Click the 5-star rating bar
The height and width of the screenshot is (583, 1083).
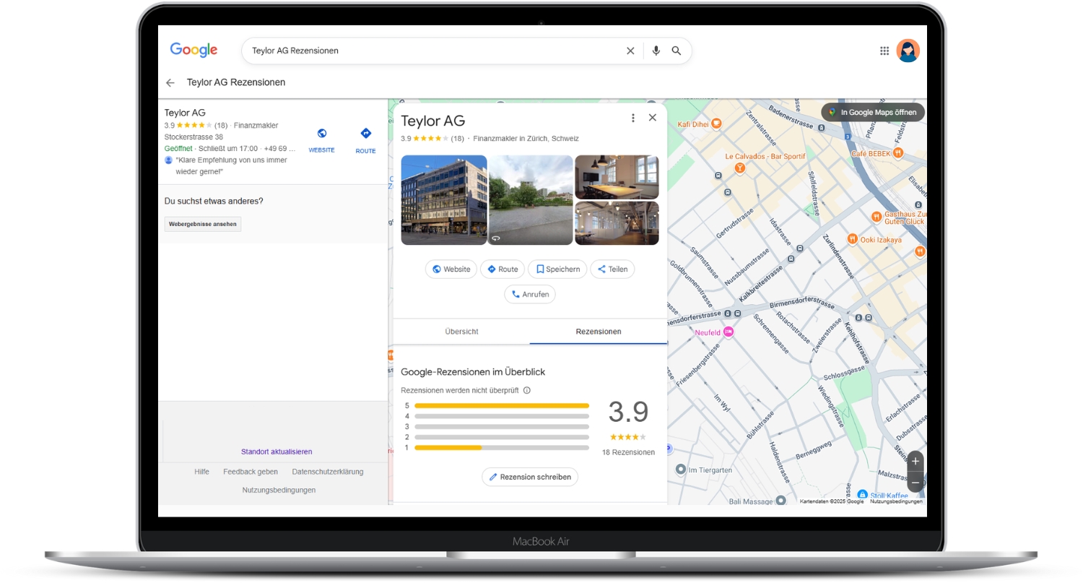coord(502,406)
